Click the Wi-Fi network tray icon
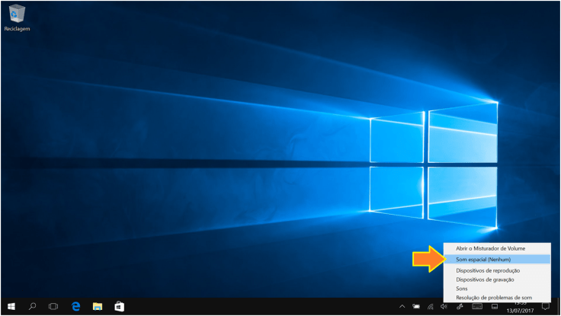 [x=430, y=307]
